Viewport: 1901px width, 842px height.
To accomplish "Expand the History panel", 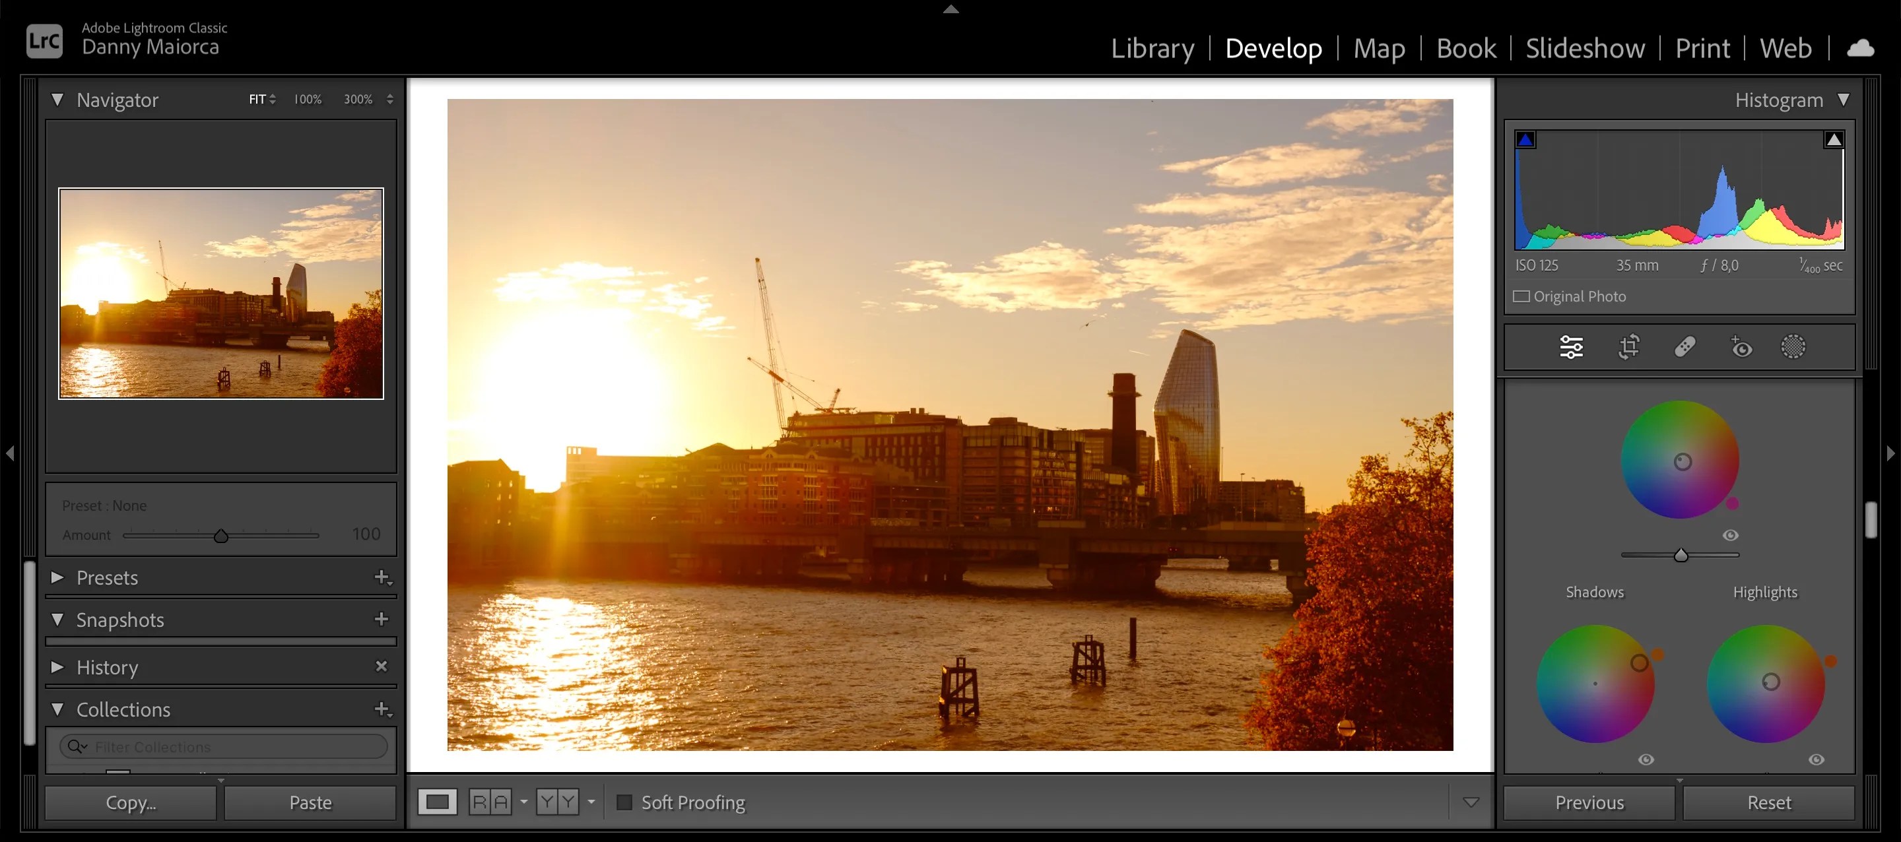I will coord(58,666).
